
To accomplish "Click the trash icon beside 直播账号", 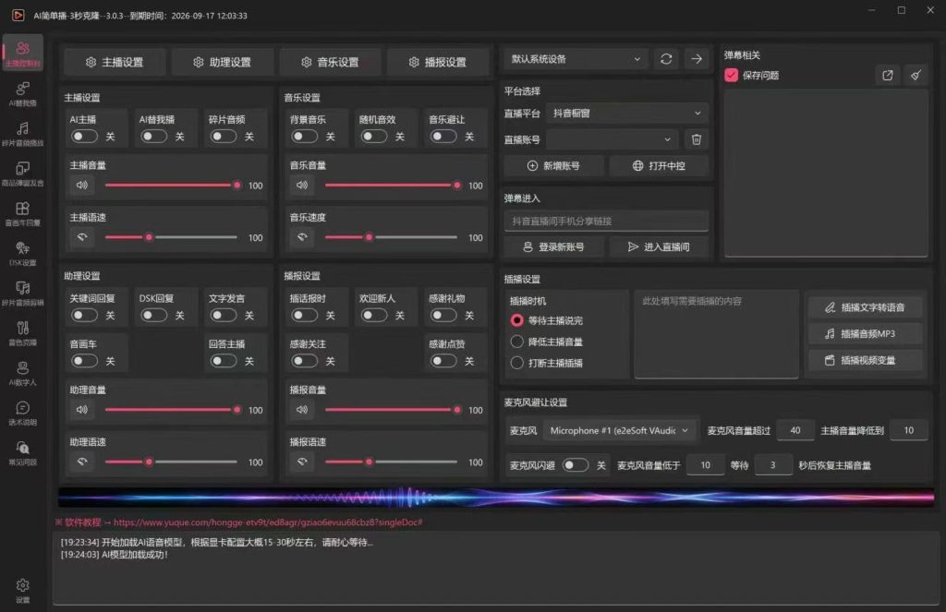I will (697, 139).
